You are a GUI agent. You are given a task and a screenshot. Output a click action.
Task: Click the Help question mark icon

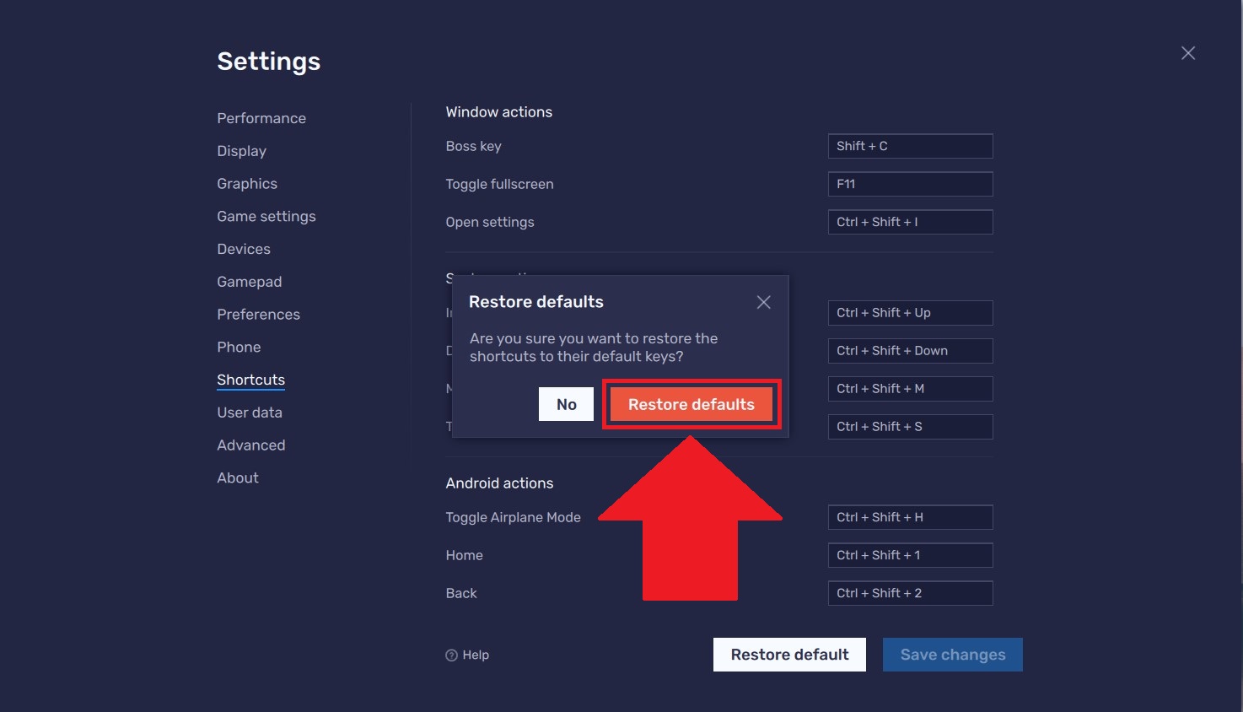point(452,655)
